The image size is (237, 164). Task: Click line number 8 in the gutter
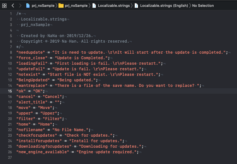(10, 52)
